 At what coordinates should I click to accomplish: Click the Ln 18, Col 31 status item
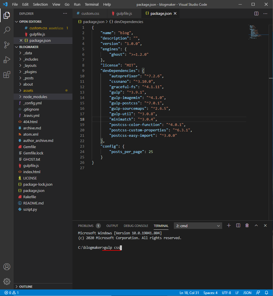click(x=189, y=293)
